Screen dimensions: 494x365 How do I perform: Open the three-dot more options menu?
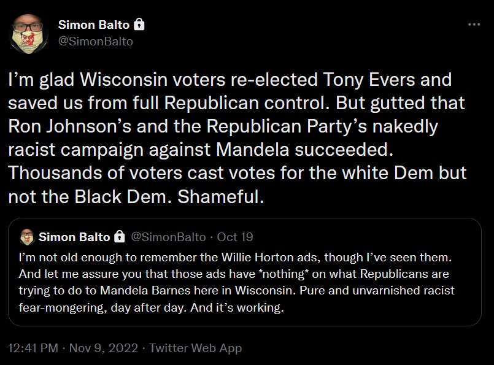click(x=474, y=25)
